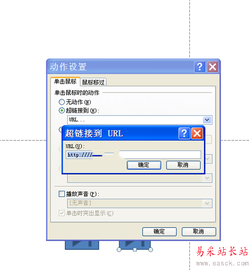Click help icon in 超链接到 URL dialog

(184, 133)
